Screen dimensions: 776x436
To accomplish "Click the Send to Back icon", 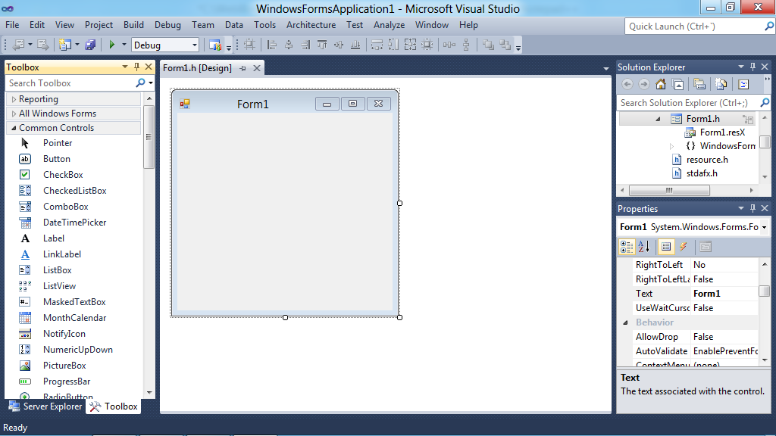I will pos(505,45).
